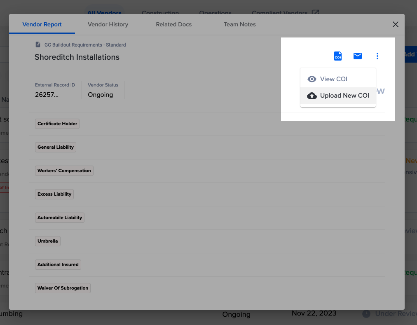Click the Excess Liability tag

[x=54, y=194]
